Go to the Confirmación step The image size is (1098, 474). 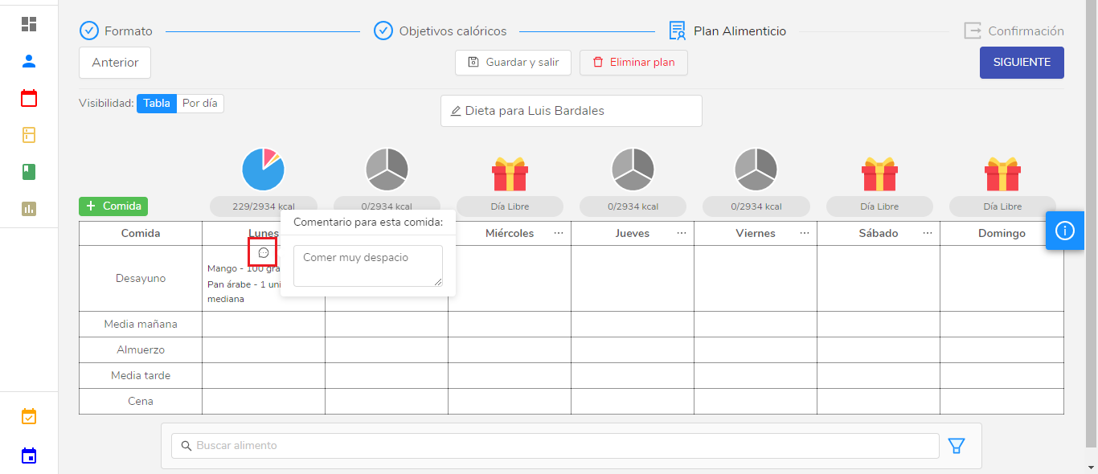click(1026, 31)
